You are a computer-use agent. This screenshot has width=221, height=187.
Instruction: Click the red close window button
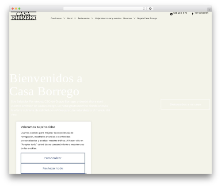pos(13,9)
